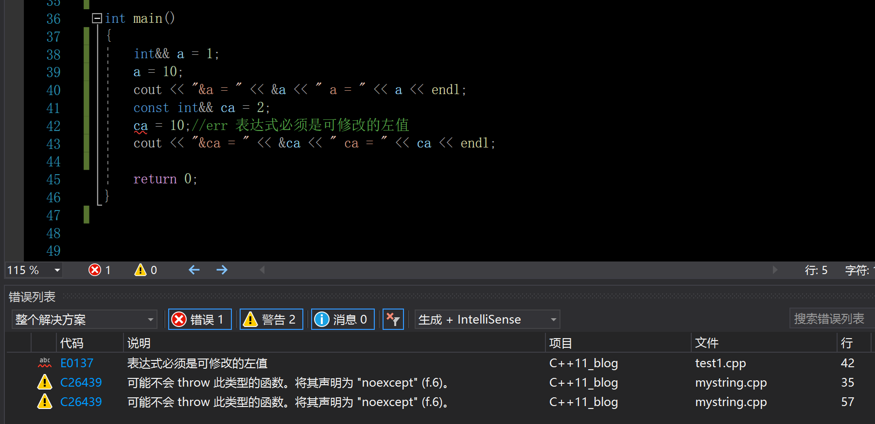Sort by the 项目 column header
Viewport: 875px width, 424px height.
561,343
